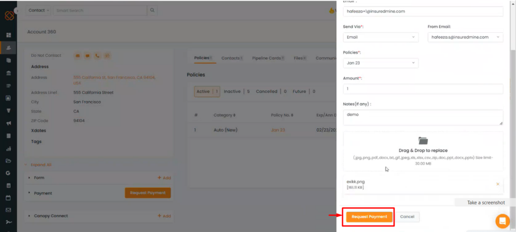Screen dimensions: 516x232
Task: Click into the Smart Search field
Action: point(100,11)
